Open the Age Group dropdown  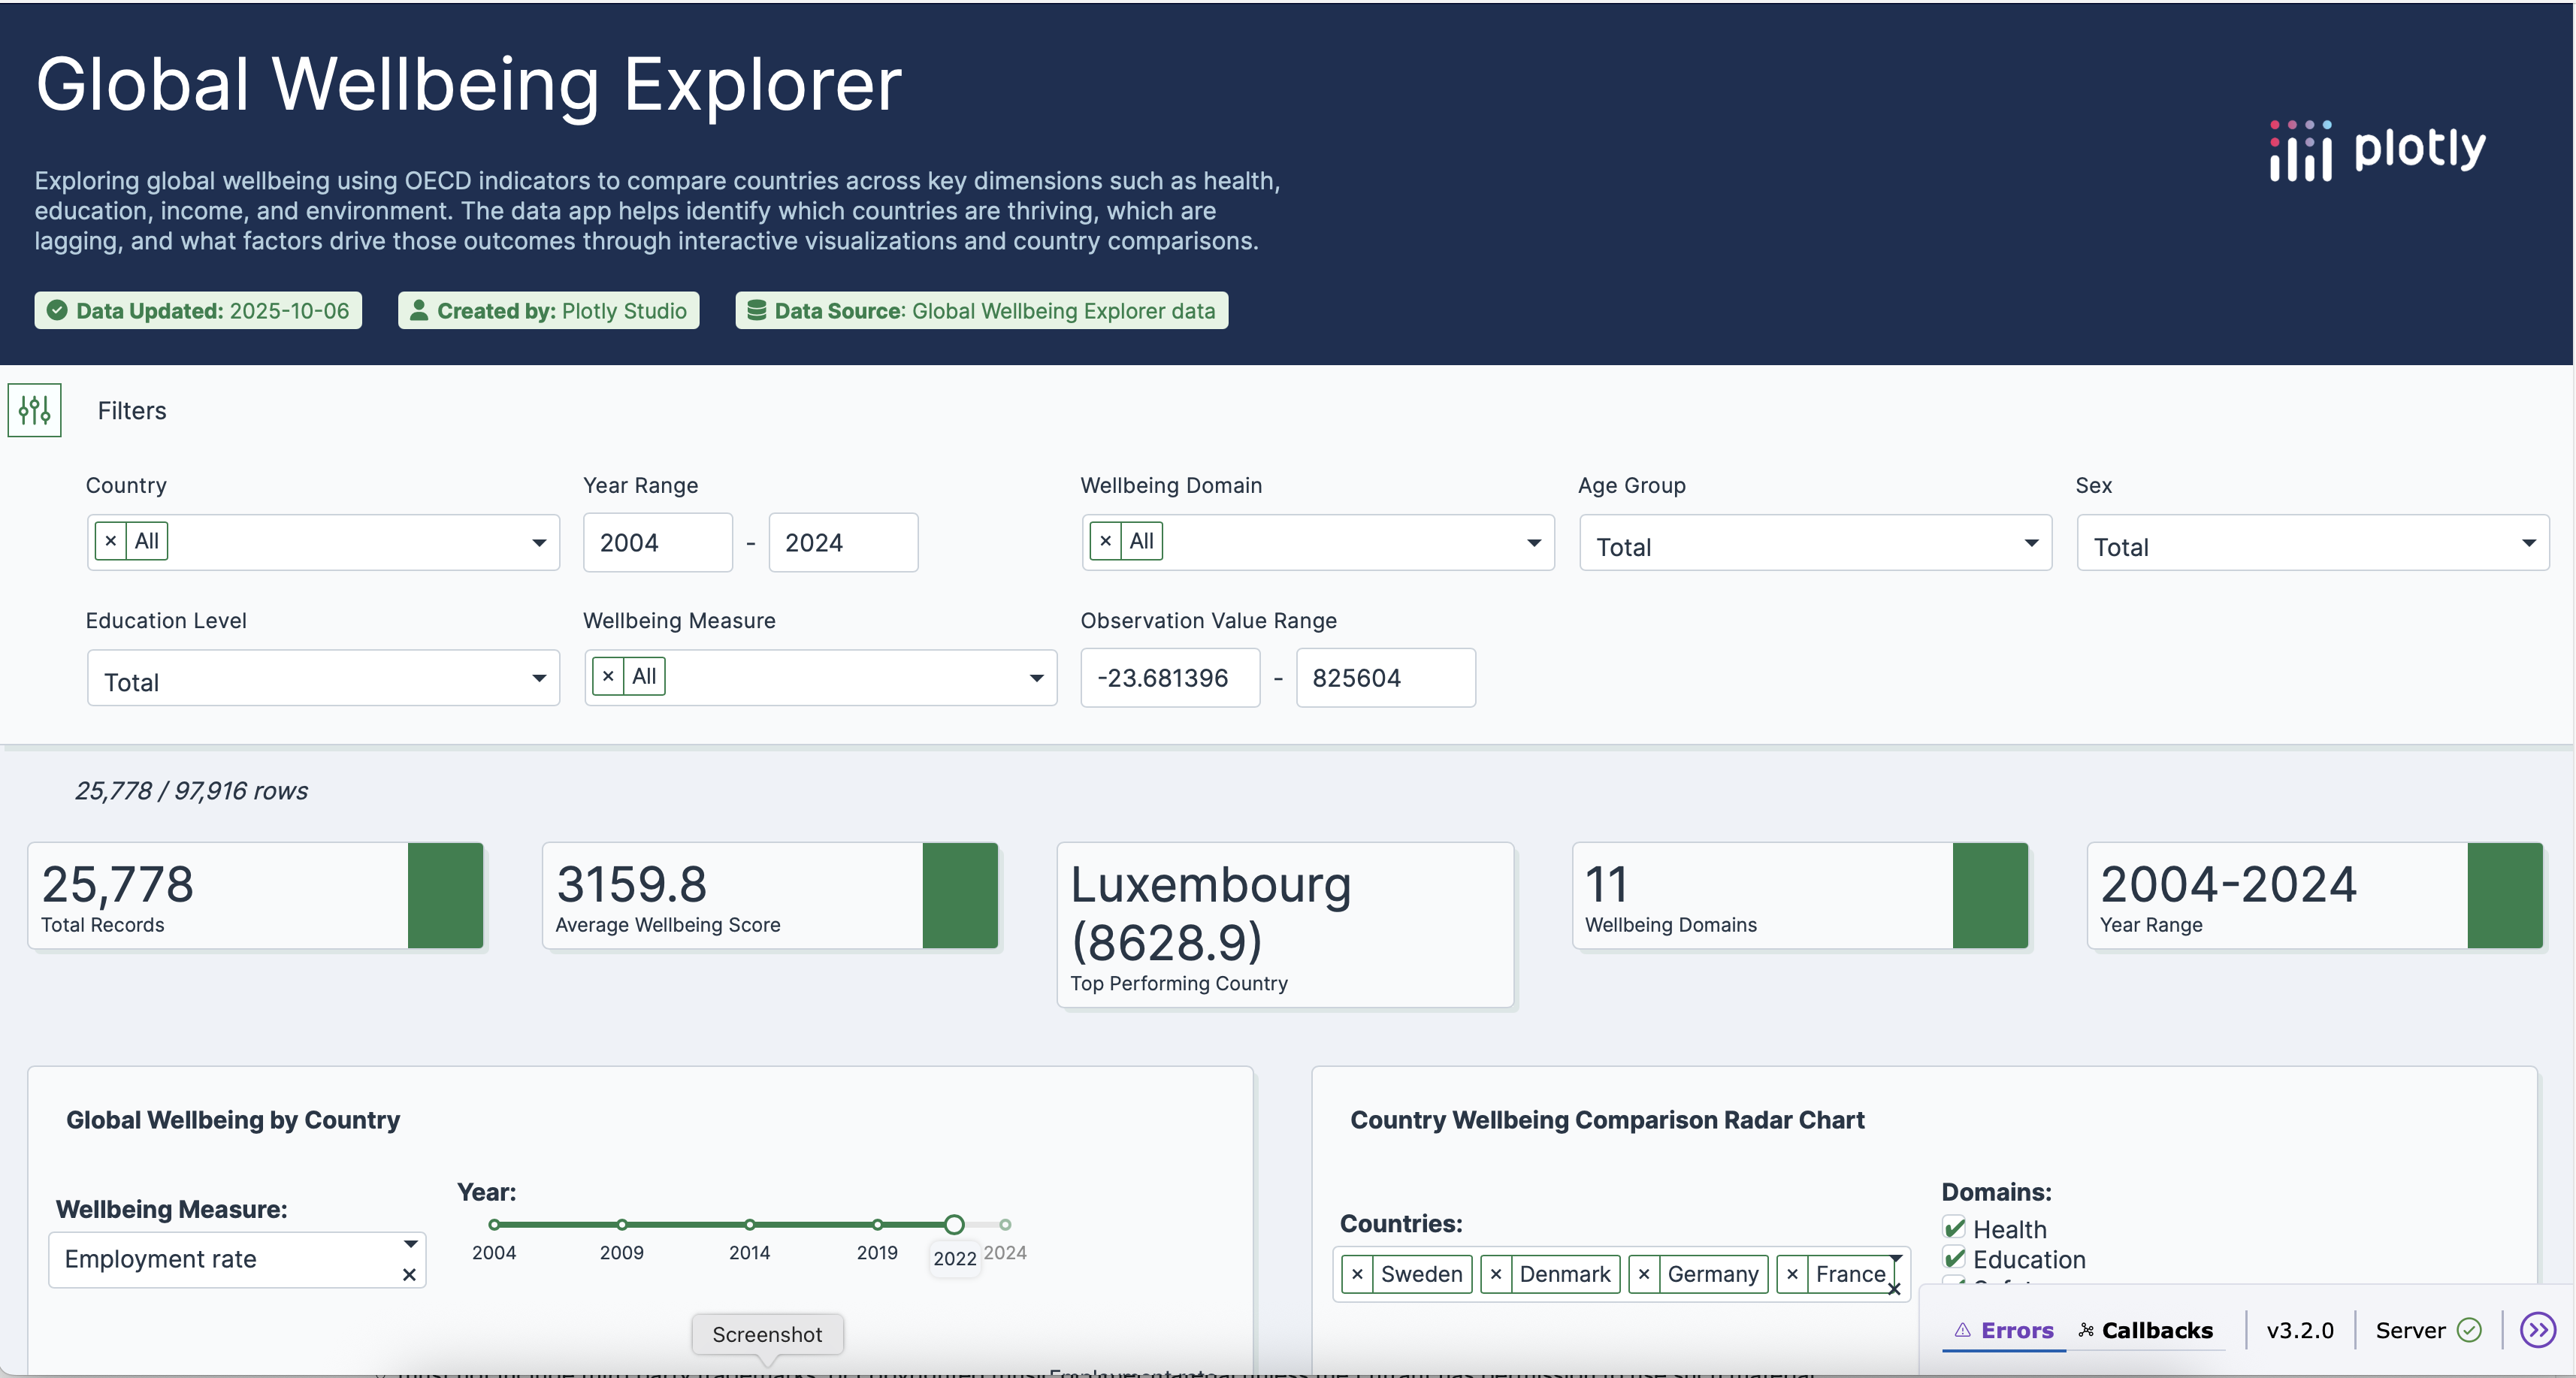pos(1815,544)
